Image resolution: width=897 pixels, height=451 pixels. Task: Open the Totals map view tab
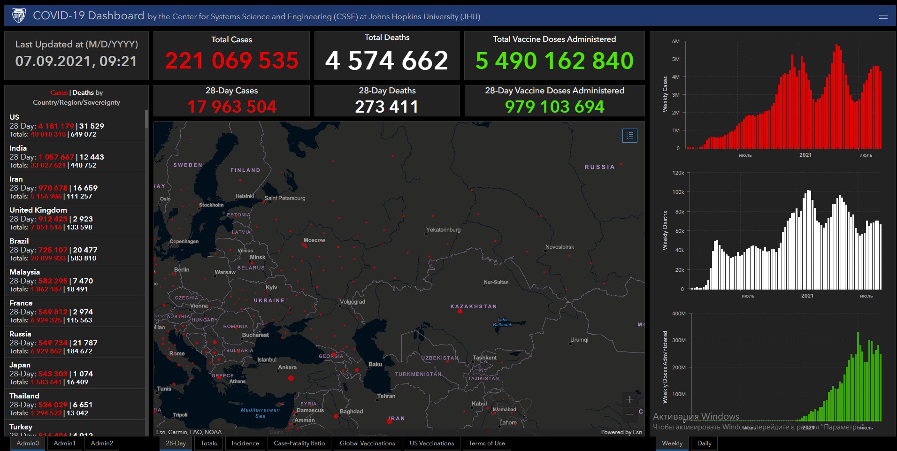[x=208, y=443]
